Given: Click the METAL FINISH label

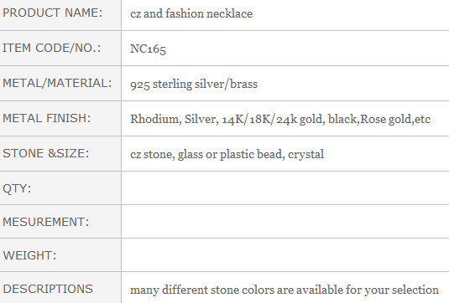Looking at the screenshot, I should (x=47, y=118).
